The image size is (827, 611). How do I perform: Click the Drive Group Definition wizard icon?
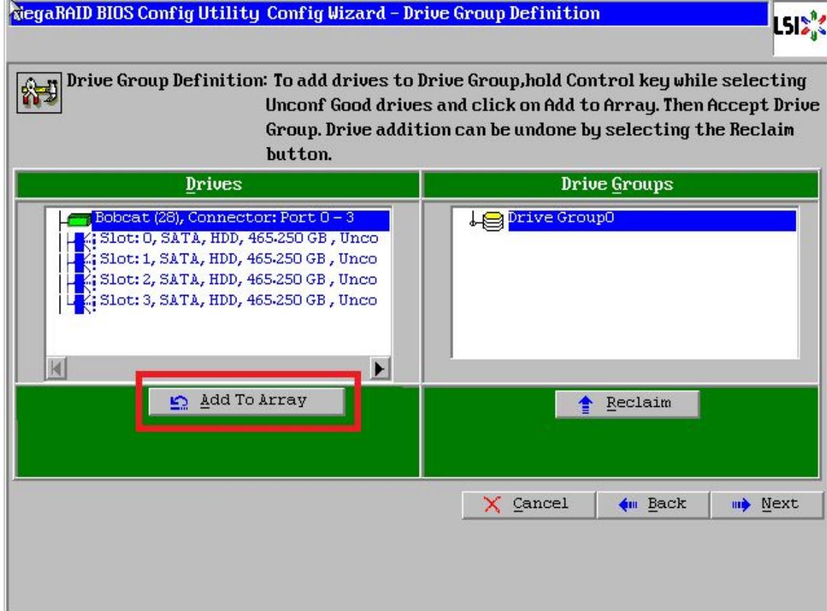[x=39, y=93]
